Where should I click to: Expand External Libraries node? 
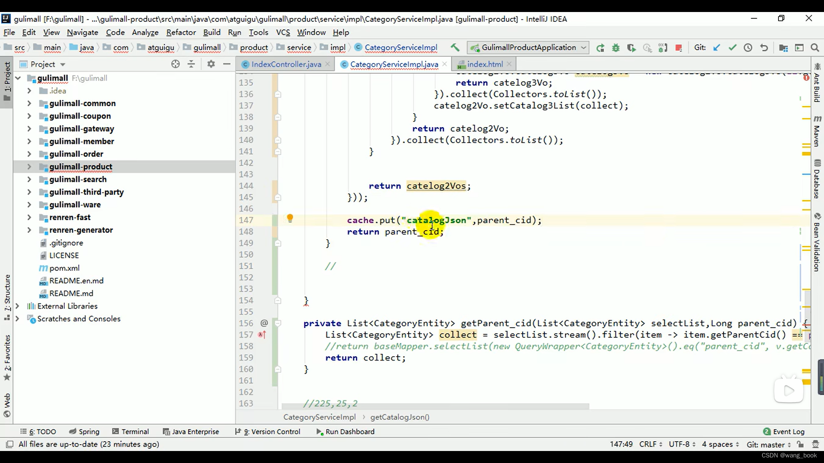coord(18,306)
